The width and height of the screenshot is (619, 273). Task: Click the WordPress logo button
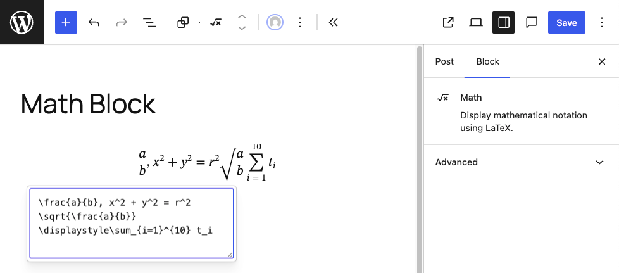[x=22, y=22]
